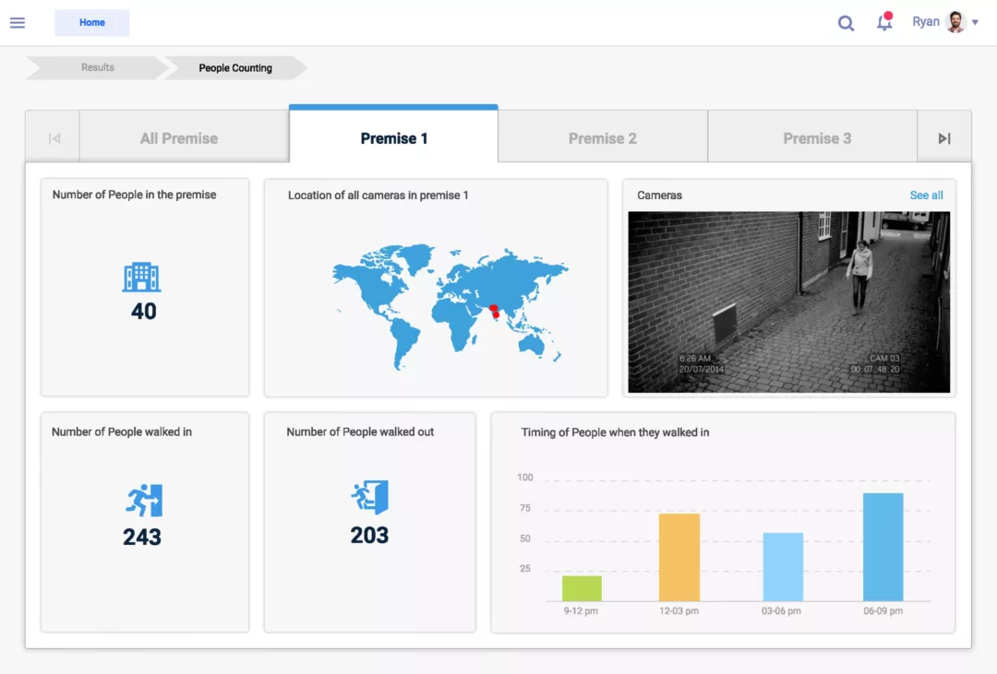
Task: Jump to last premise tab arrow
Action: click(943, 138)
